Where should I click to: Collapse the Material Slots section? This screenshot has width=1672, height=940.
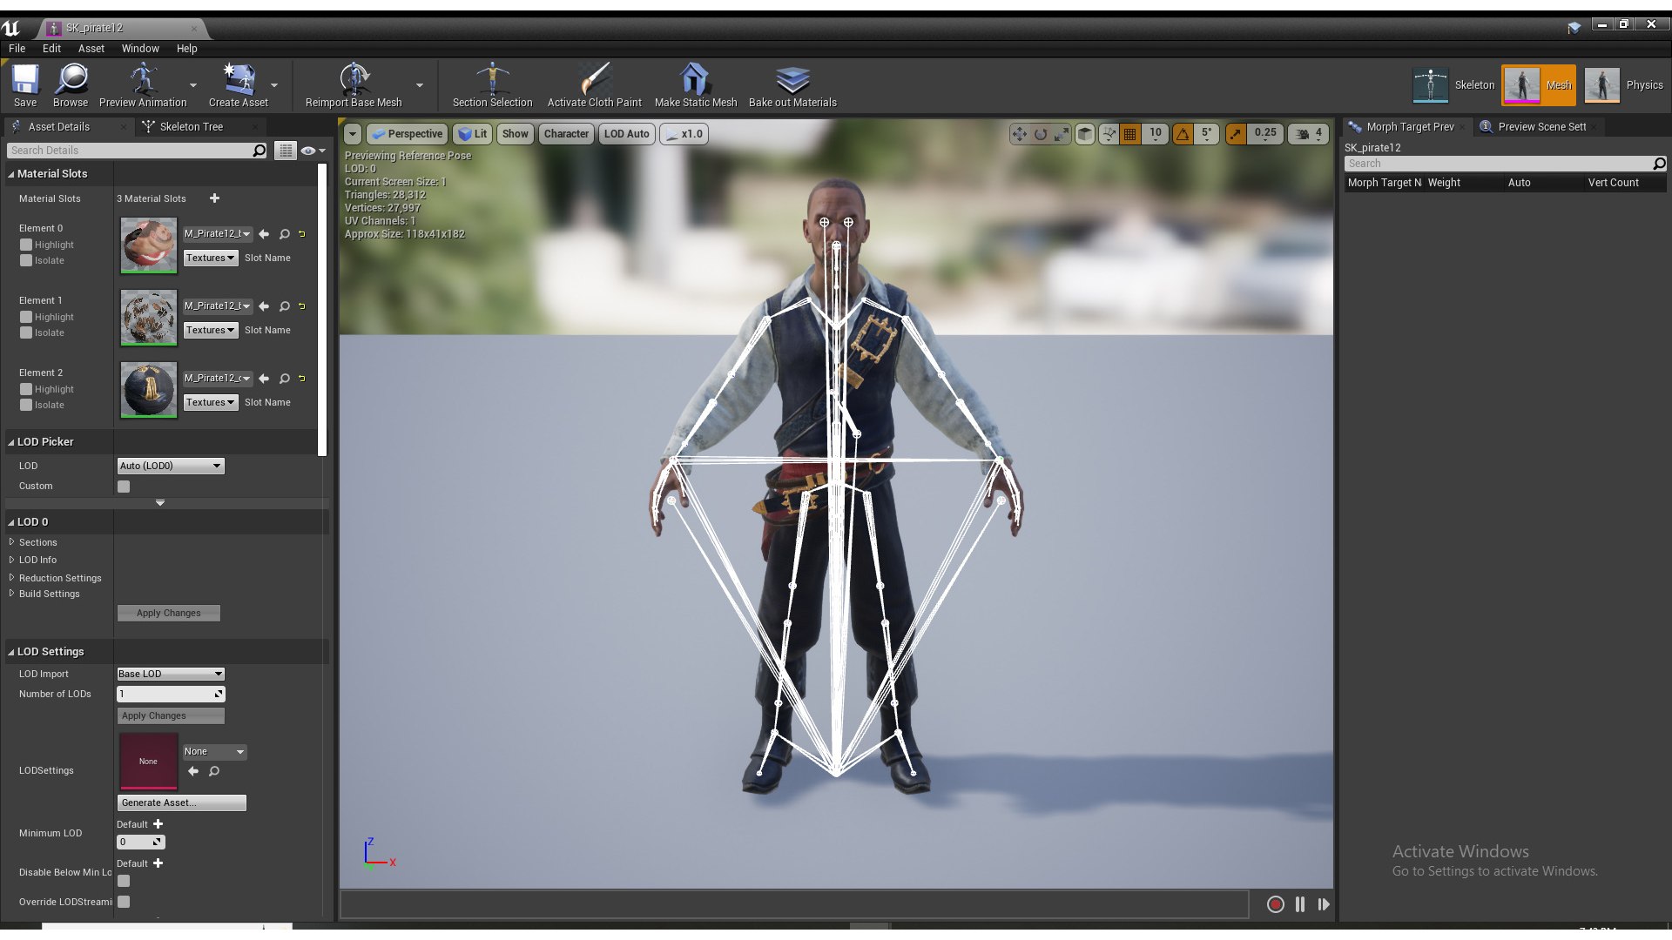point(11,174)
